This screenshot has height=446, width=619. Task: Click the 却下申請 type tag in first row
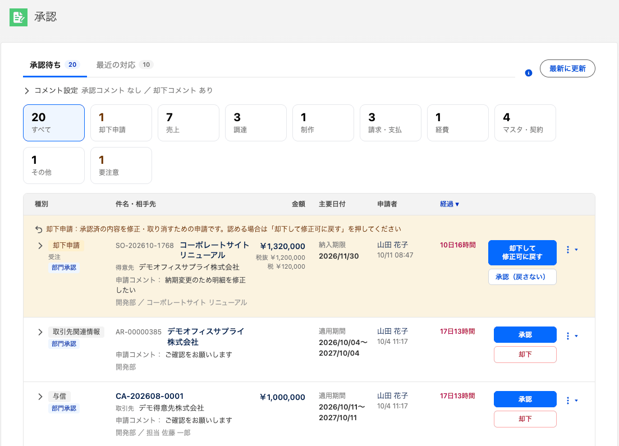[66, 246]
